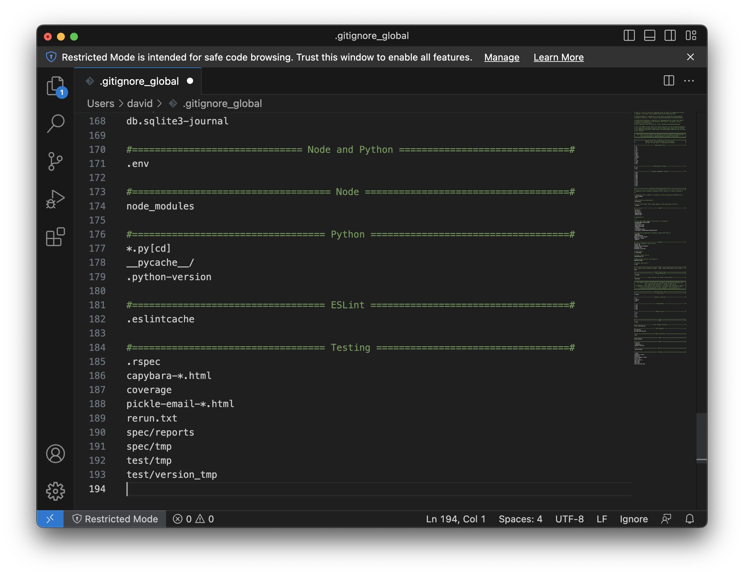The image size is (744, 576).
Task: Click the Learn More link
Action: pyautogui.click(x=558, y=57)
